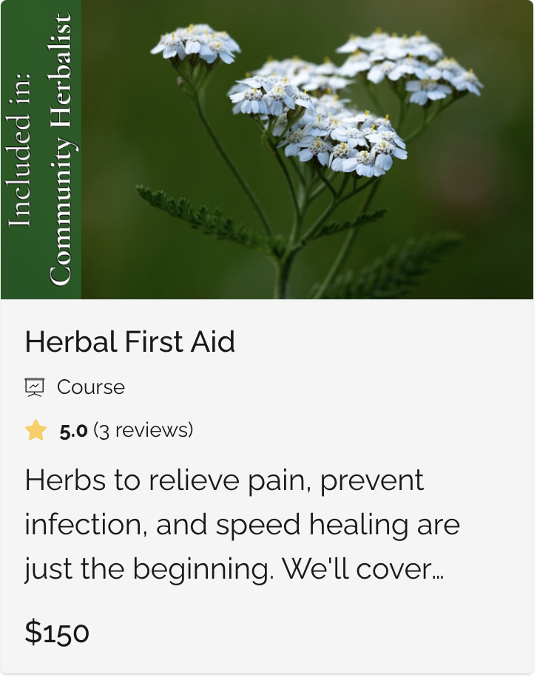Click the upper-right flower cluster in photo
Screen dimensions: 537x677
(x=411, y=65)
